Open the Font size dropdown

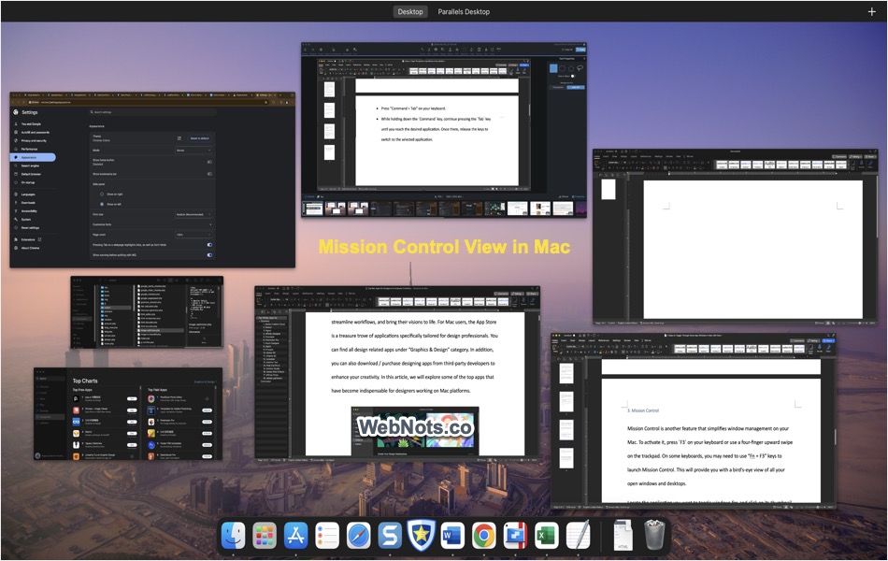193,214
